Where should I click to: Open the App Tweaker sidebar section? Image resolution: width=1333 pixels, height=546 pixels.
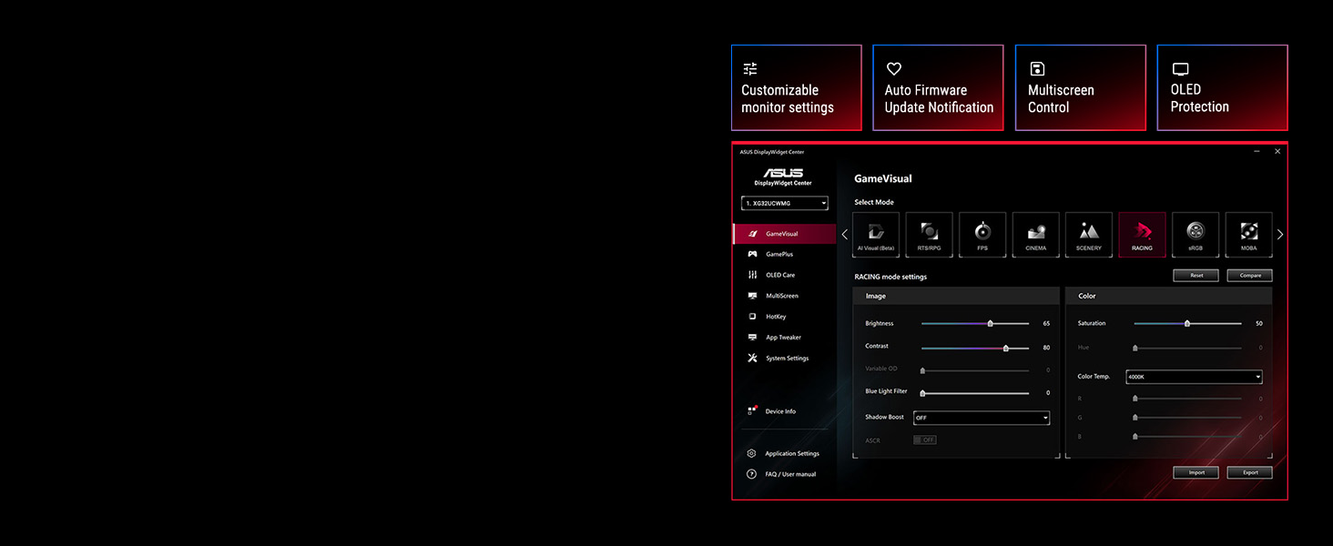coord(785,338)
